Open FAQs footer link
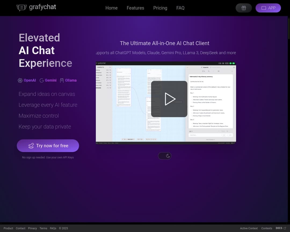The height and width of the screenshot is (232, 290). coord(53,228)
